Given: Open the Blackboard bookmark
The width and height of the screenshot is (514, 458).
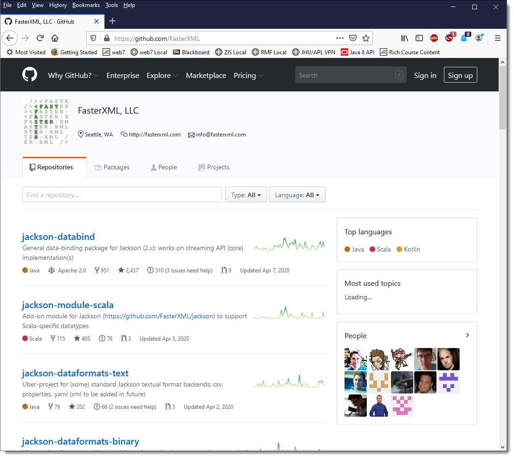Looking at the screenshot, I should tap(192, 52).
